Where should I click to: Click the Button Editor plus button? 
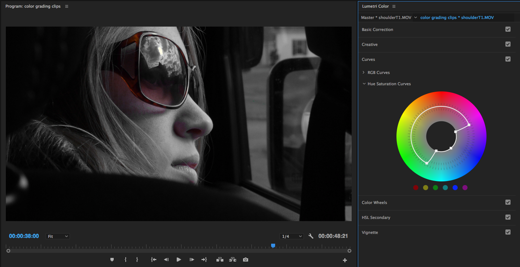click(344, 259)
